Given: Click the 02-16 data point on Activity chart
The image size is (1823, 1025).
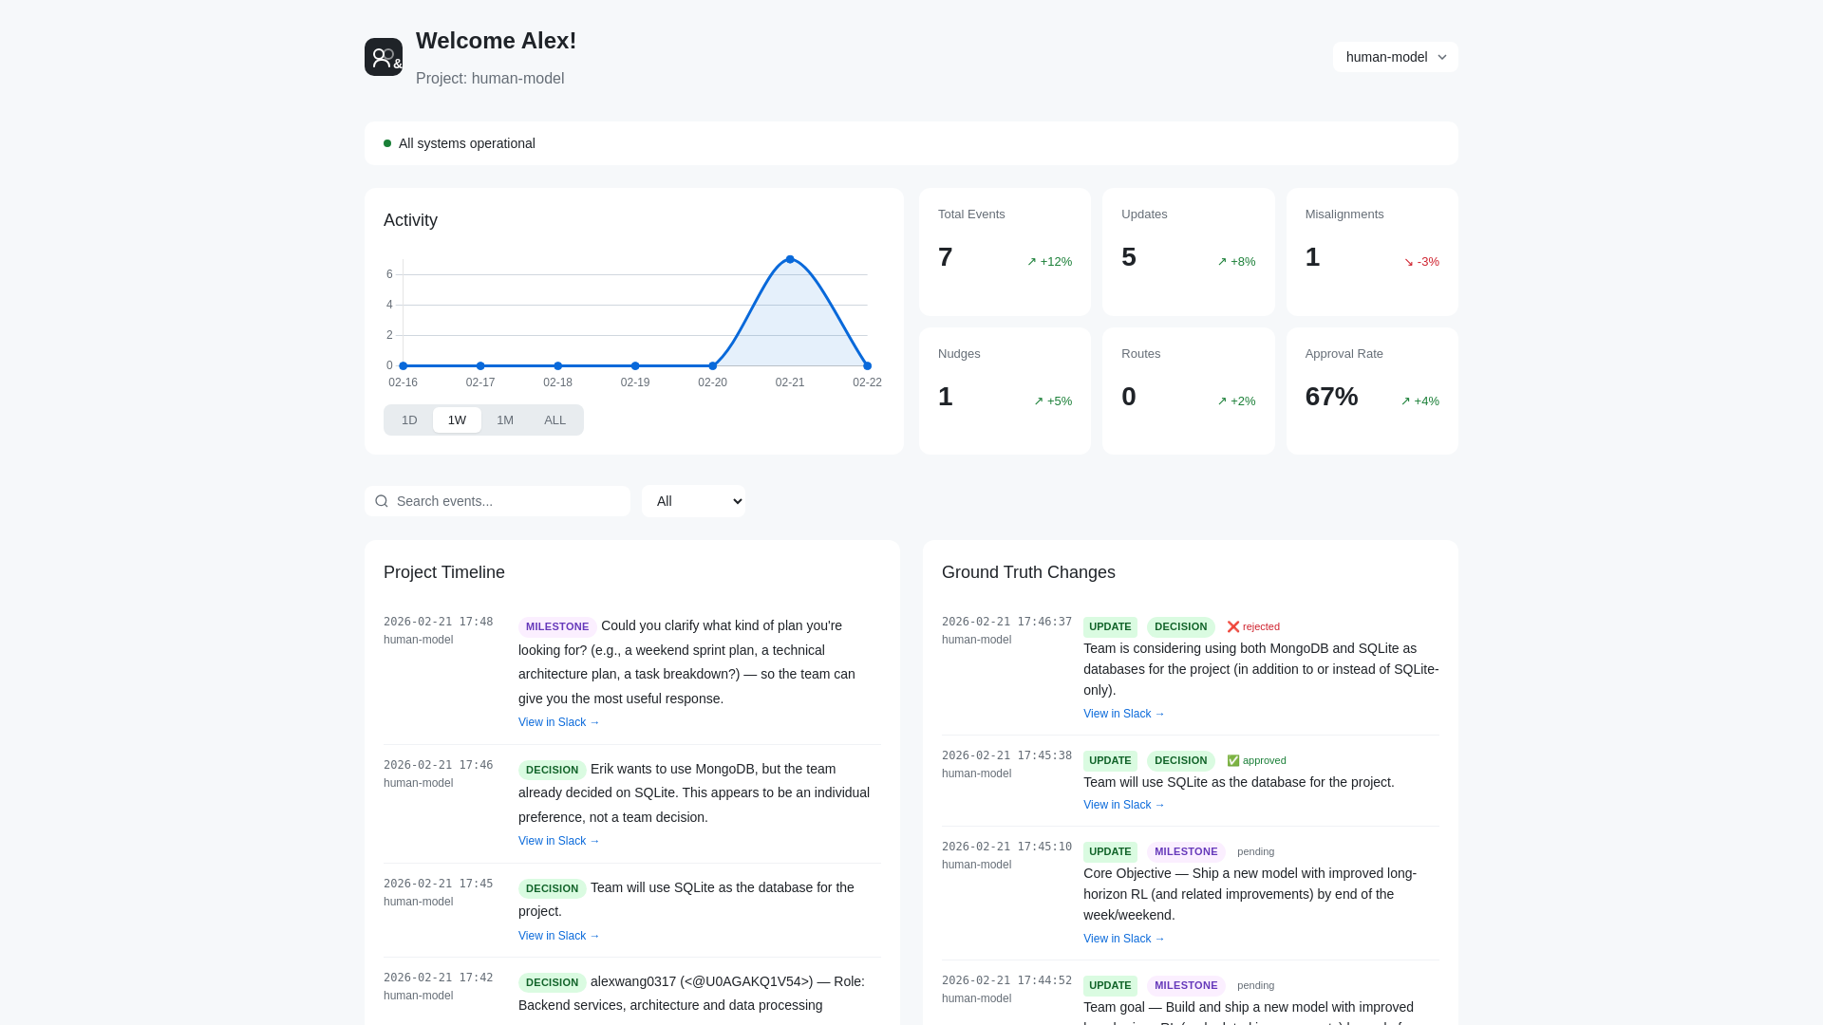Looking at the screenshot, I should [x=404, y=365].
